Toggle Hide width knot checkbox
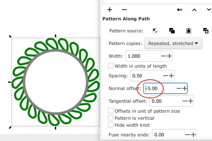The image size is (212, 141). pos(111,125)
